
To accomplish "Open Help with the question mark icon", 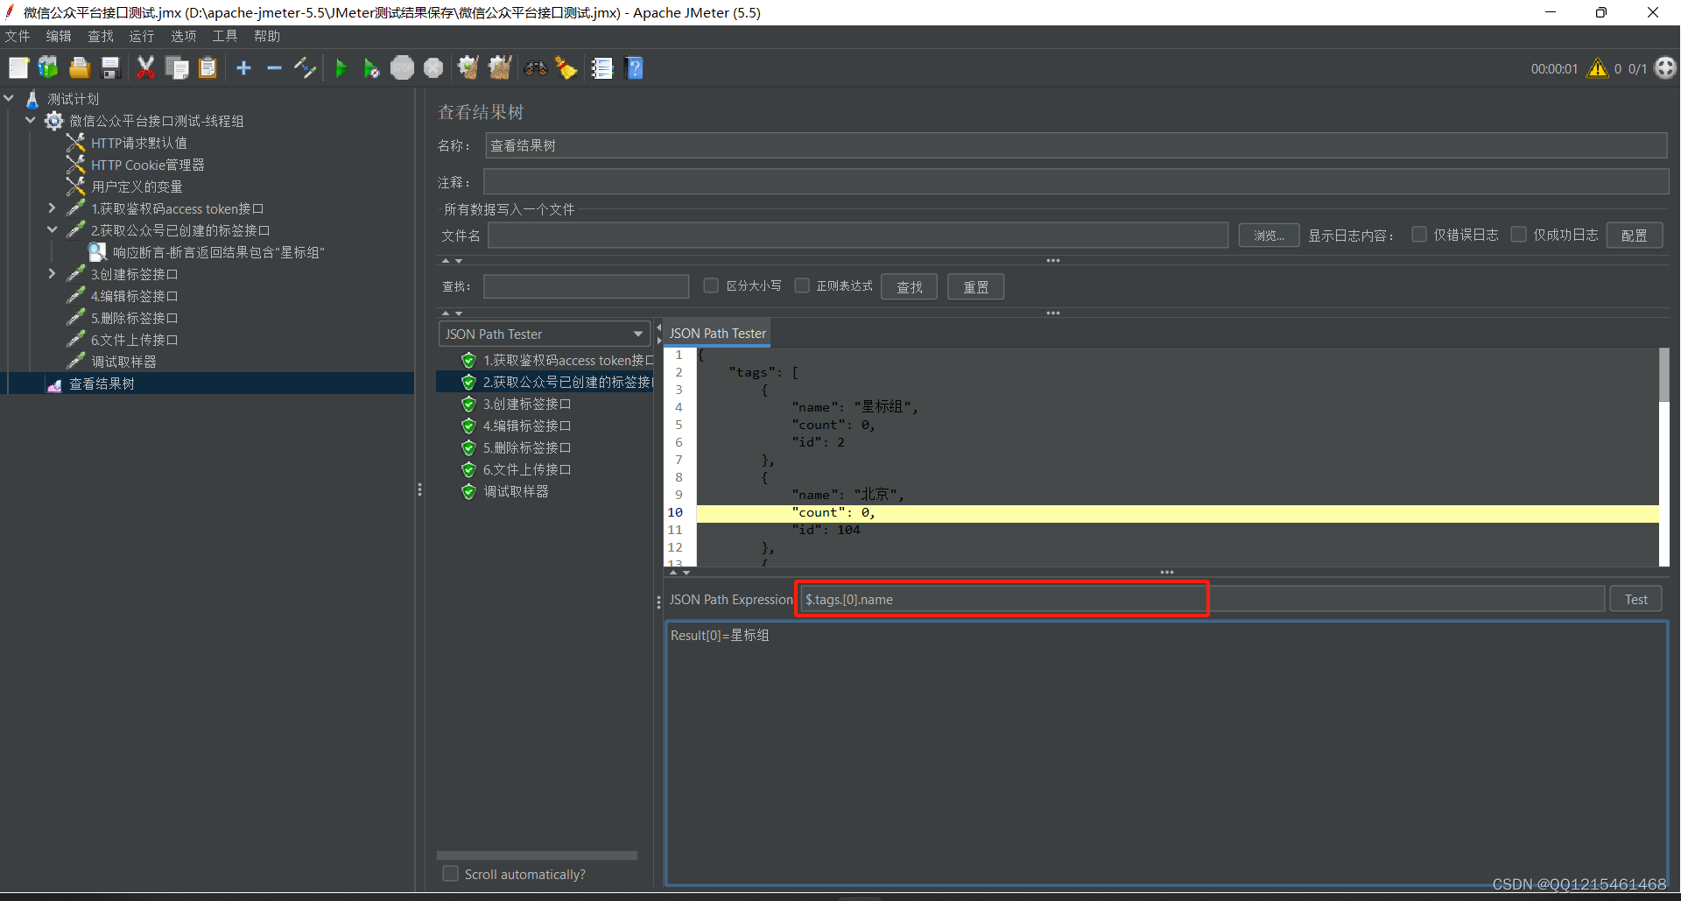I will [635, 68].
